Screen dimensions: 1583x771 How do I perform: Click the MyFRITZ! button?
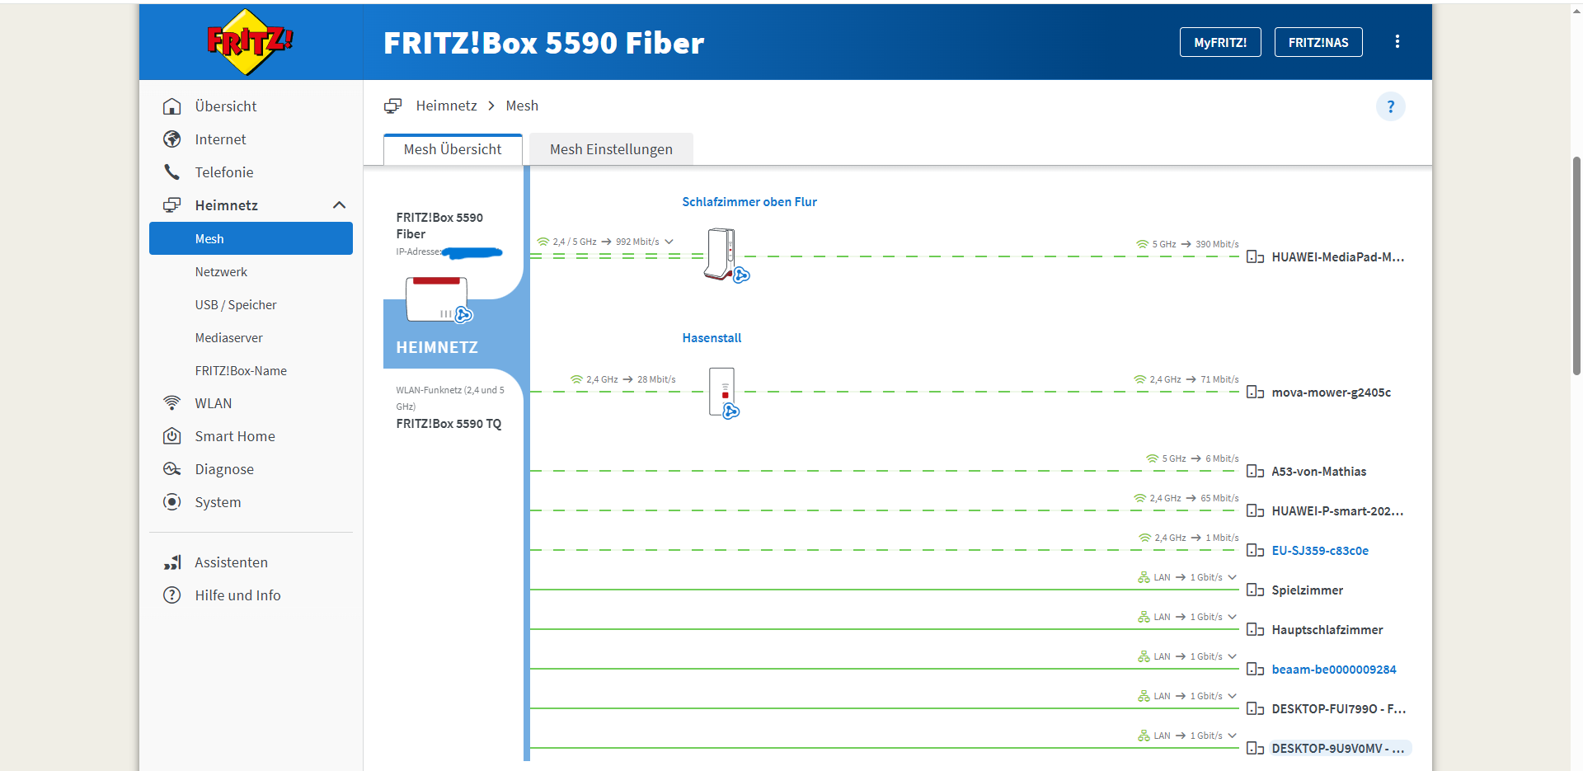1220,42
